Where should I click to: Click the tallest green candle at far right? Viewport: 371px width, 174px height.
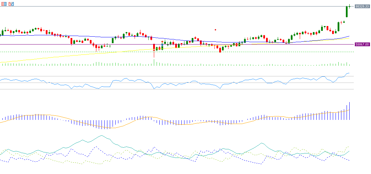(347, 12)
